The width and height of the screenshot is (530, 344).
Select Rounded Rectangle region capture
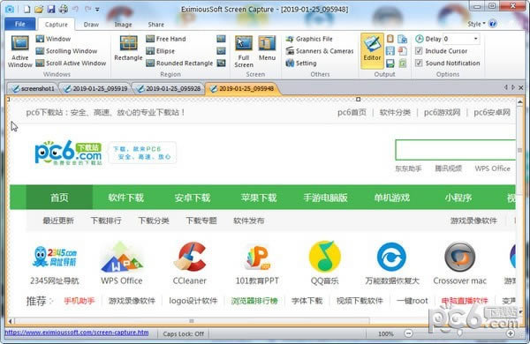coord(179,64)
